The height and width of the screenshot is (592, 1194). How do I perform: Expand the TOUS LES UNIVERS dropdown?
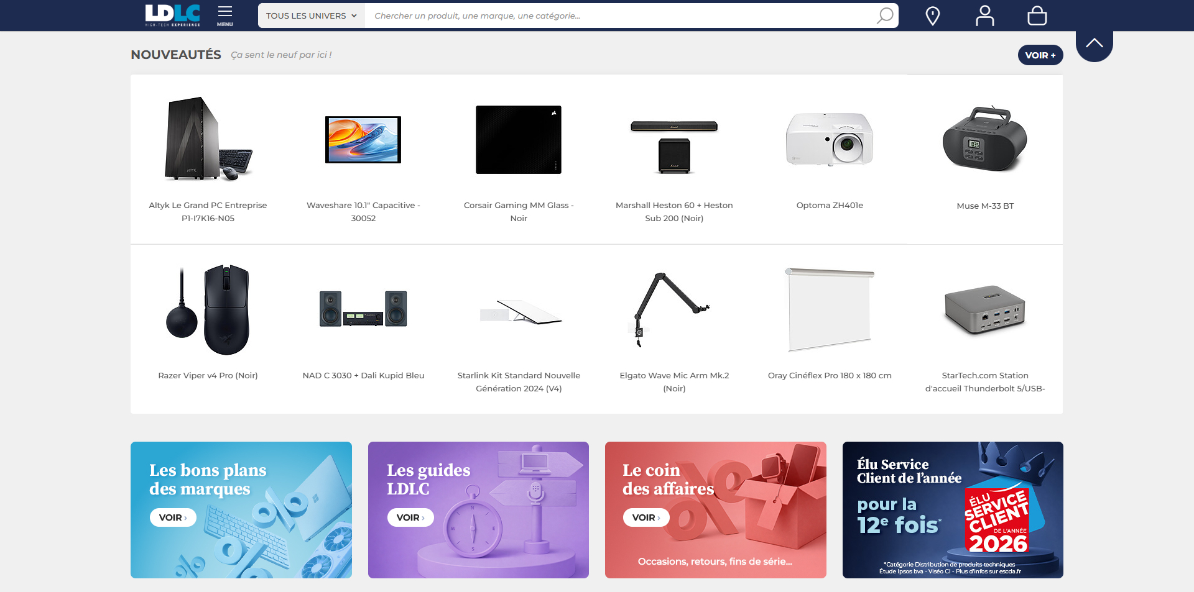[312, 16]
